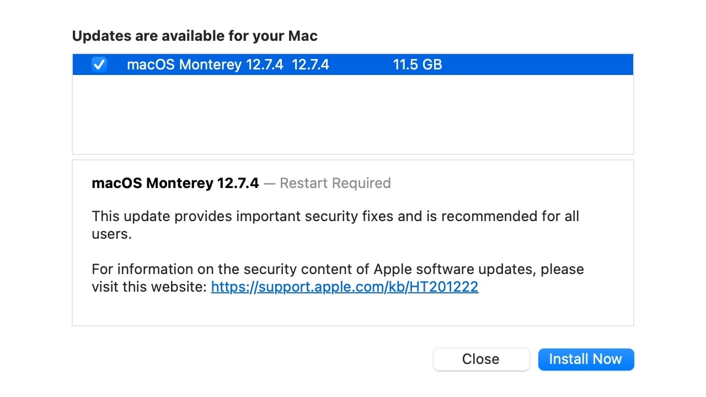Click the word "users." in the description
This screenshot has height=397, width=706.
[111, 234]
